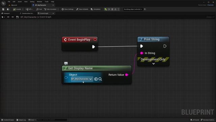Close the Event Graph tab
Screen dimensions: 216x122
[53, 14]
